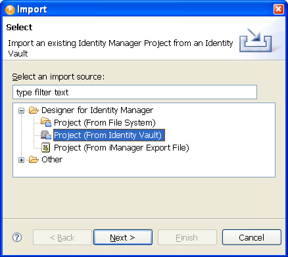Open the help question mark icon
288x257 pixels.
pyautogui.click(x=17, y=237)
